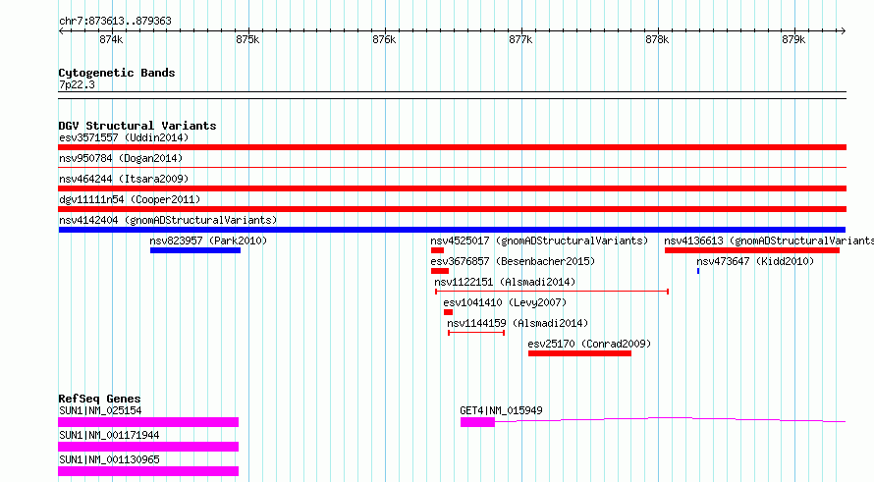Click the 879k ruler mark

coord(793,39)
